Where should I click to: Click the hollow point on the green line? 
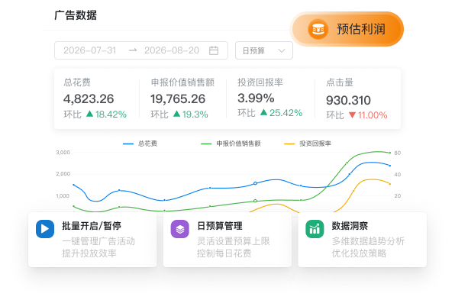255,201
